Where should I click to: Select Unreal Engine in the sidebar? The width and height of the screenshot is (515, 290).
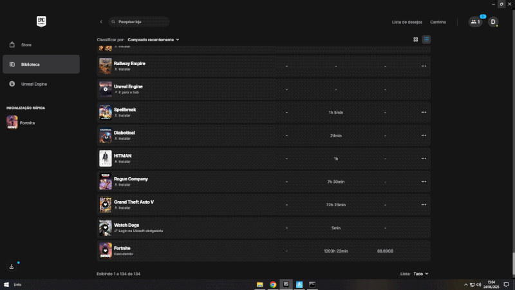(33, 84)
